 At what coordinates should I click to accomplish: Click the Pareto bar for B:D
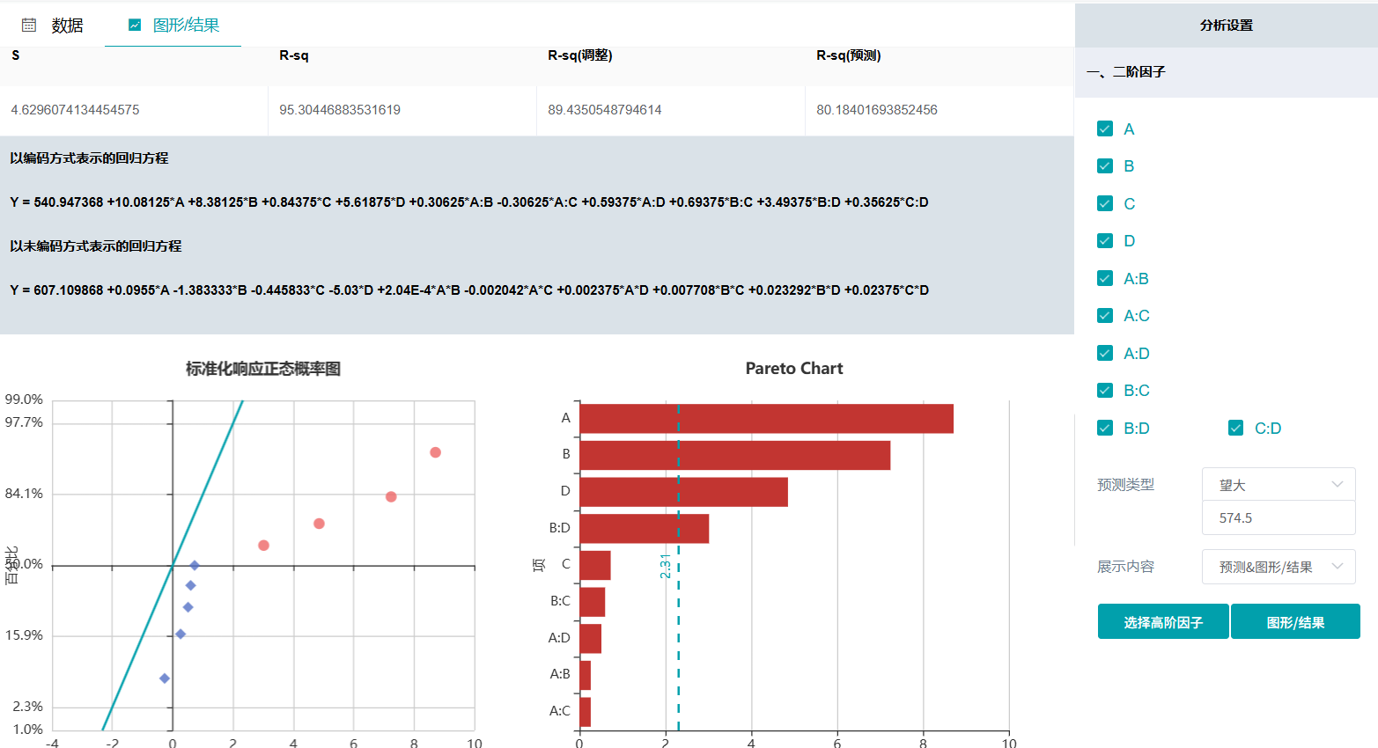(x=644, y=529)
